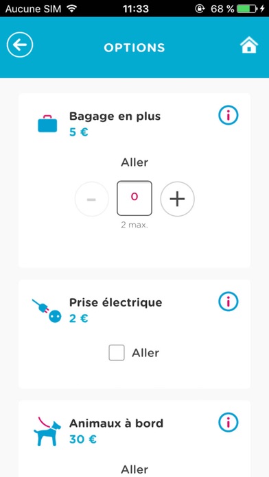This screenshot has height=477, width=269.
Task: Tap the electric plug icon
Action: 47,310
